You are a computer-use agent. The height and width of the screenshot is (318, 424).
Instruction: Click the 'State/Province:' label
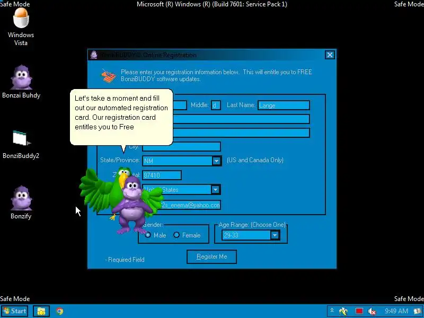coord(120,160)
